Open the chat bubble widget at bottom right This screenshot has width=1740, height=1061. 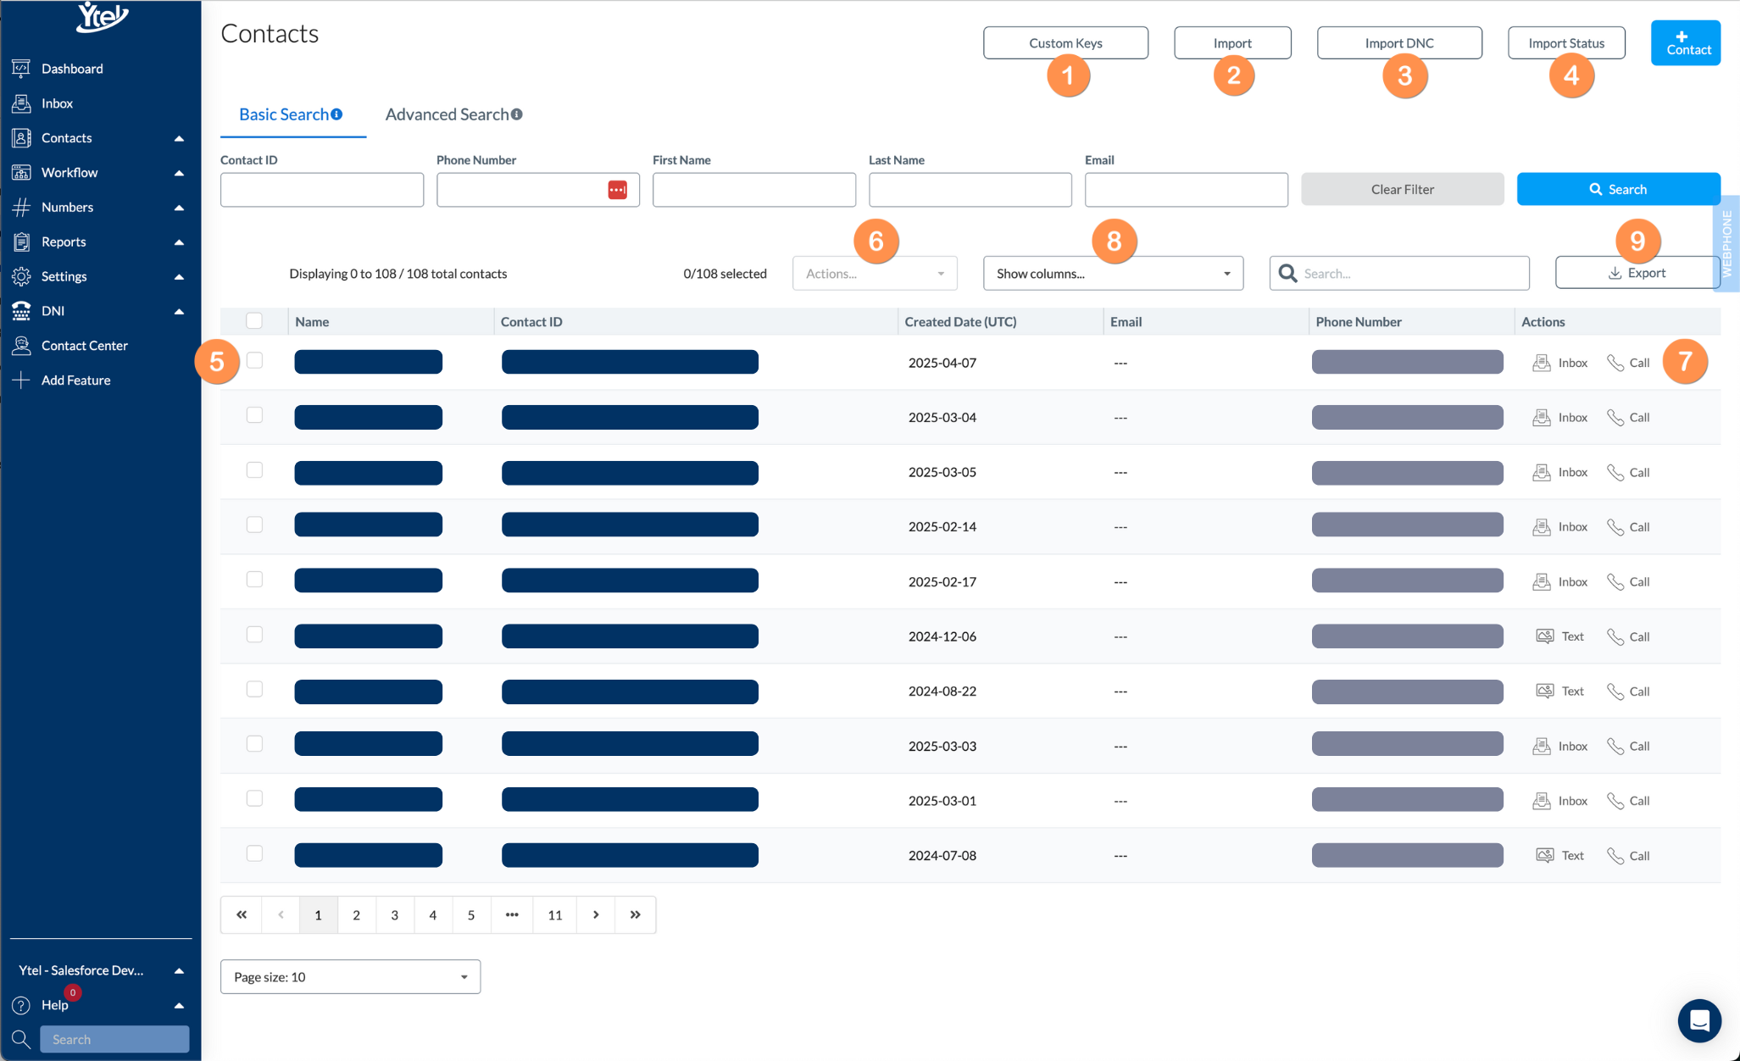1698,1020
